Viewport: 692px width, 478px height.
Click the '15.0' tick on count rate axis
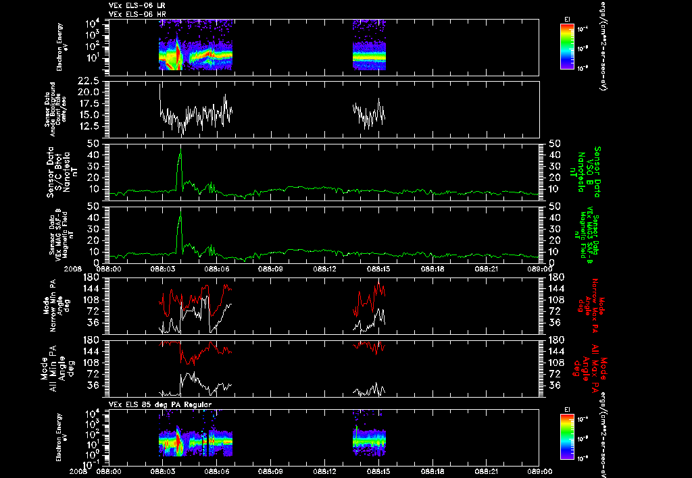[88, 115]
